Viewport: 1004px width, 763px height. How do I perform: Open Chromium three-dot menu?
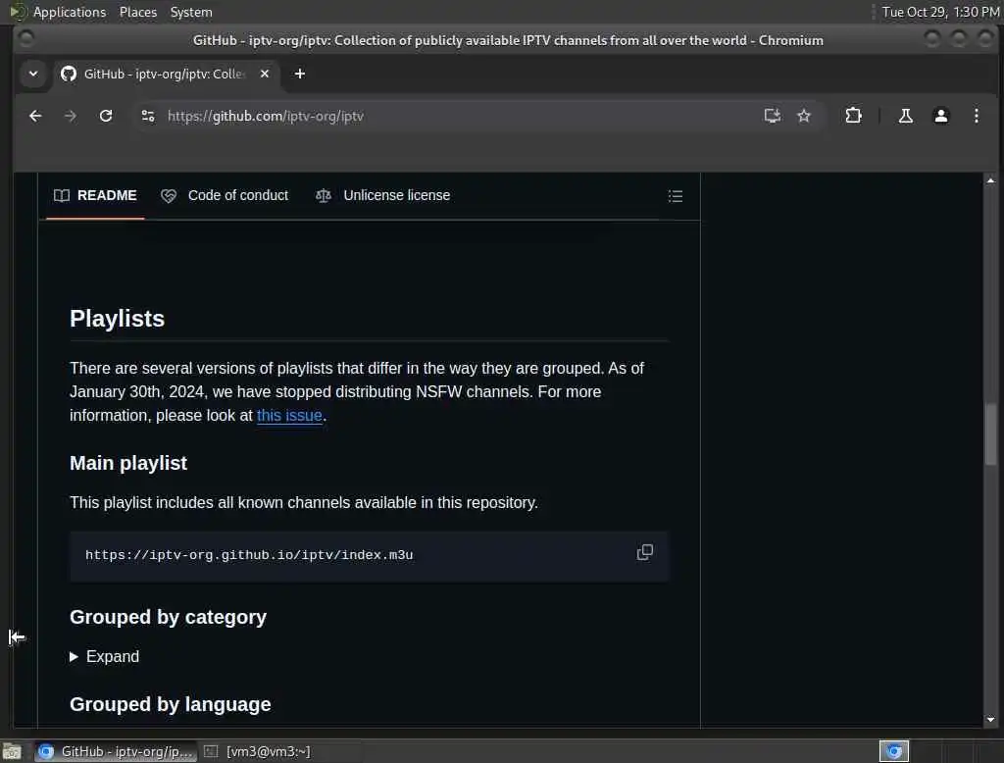point(976,116)
